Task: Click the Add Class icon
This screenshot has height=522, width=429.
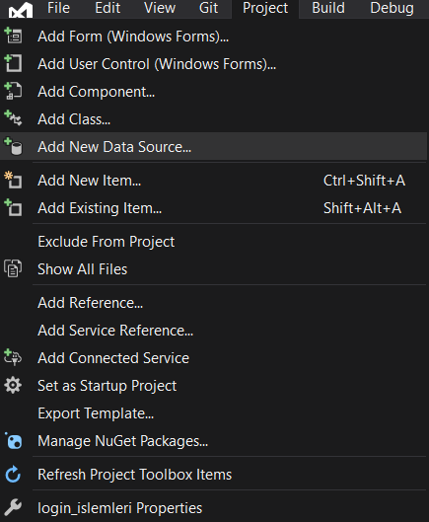Action: pyautogui.click(x=13, y=118)
